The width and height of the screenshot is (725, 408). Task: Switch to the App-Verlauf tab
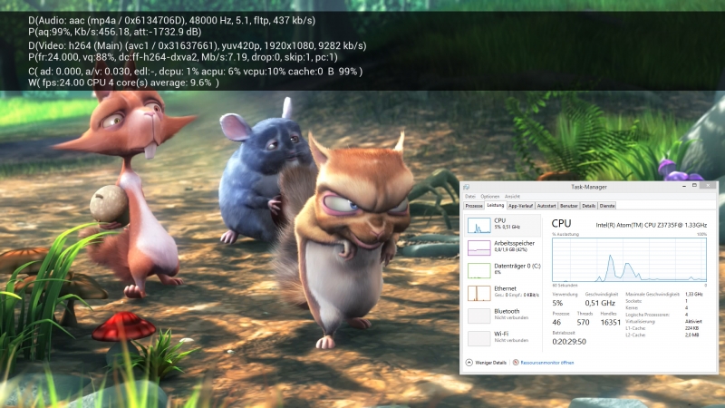[520, 206]
